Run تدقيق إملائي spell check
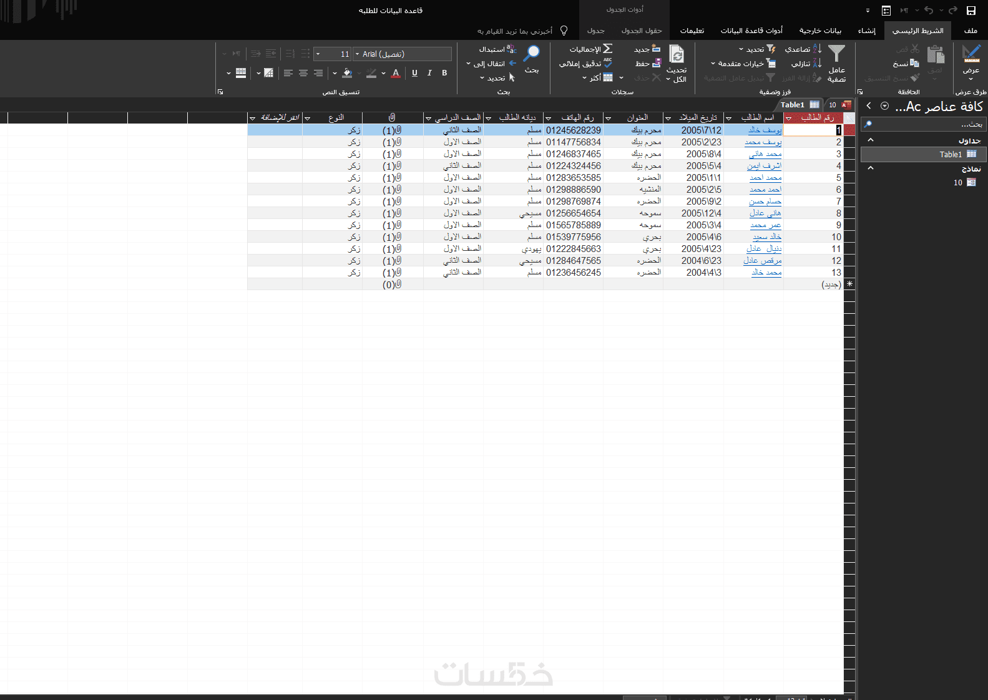This screenshot has width=988, height=700. click(586, 64)
